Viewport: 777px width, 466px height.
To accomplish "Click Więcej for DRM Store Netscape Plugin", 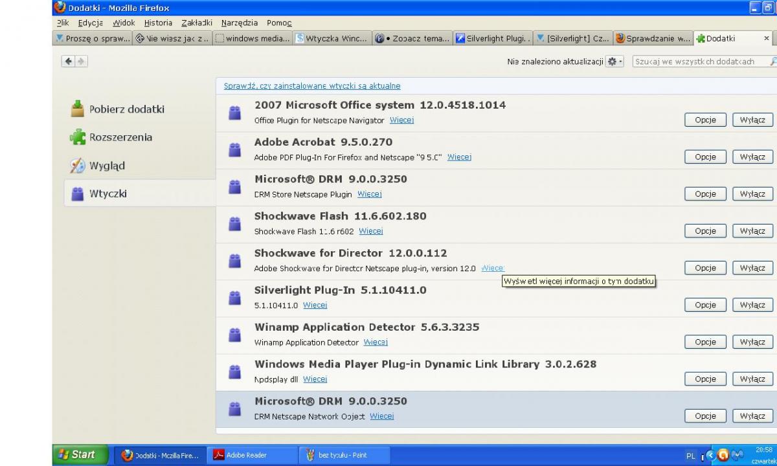I will 369,194.
